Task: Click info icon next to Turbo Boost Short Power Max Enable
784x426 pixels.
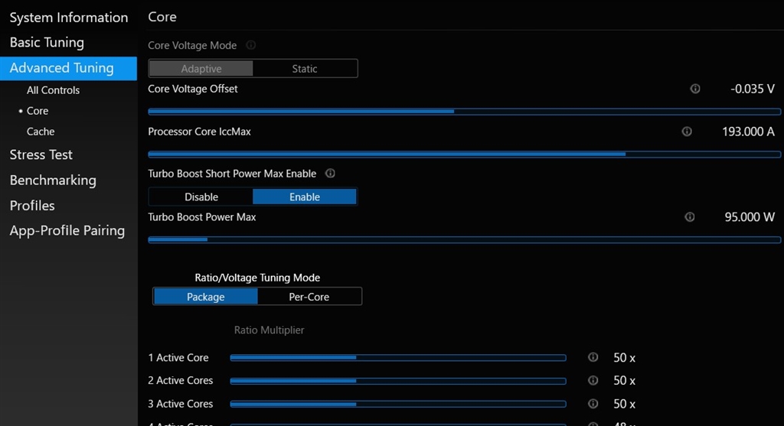Action: tap(330, 174)
